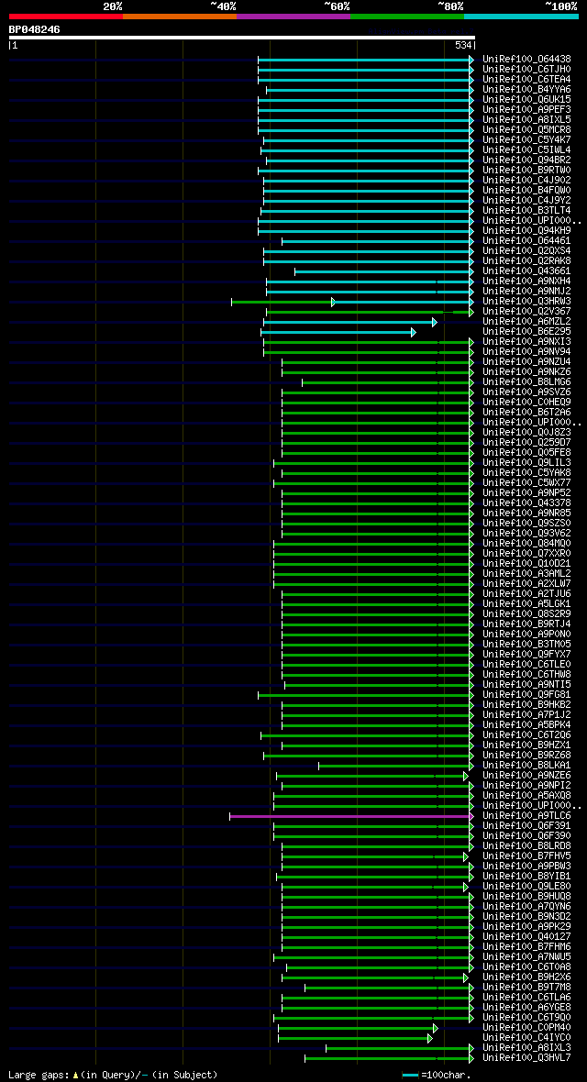Open hit UniRef100_Q6UK15
The width and height of the screenshot is (587, 1082).
point(526,100)
